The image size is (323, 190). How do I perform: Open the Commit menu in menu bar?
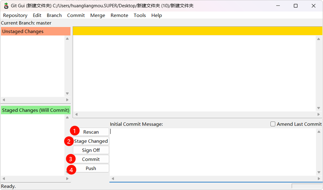pyautogui.click(x=76, y=15)
